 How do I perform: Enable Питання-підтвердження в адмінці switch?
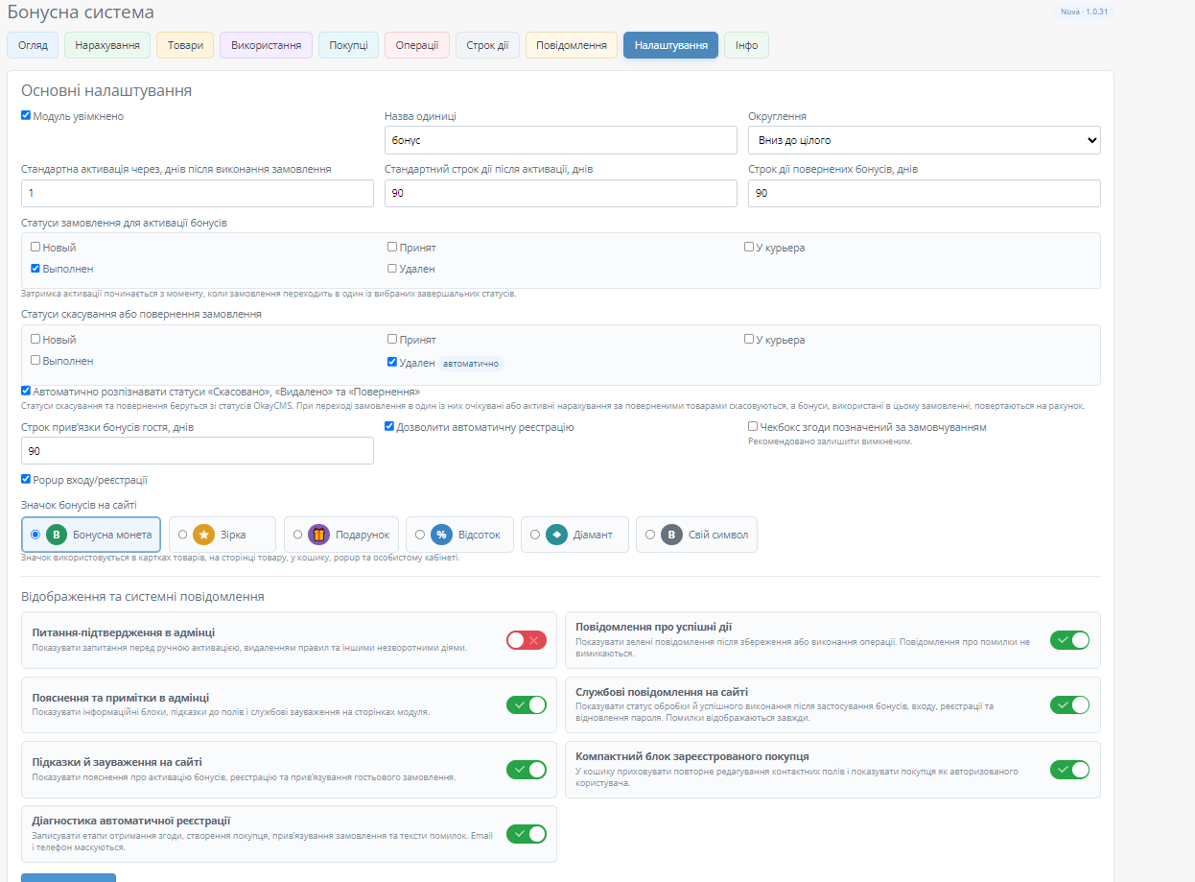[527, 640]
